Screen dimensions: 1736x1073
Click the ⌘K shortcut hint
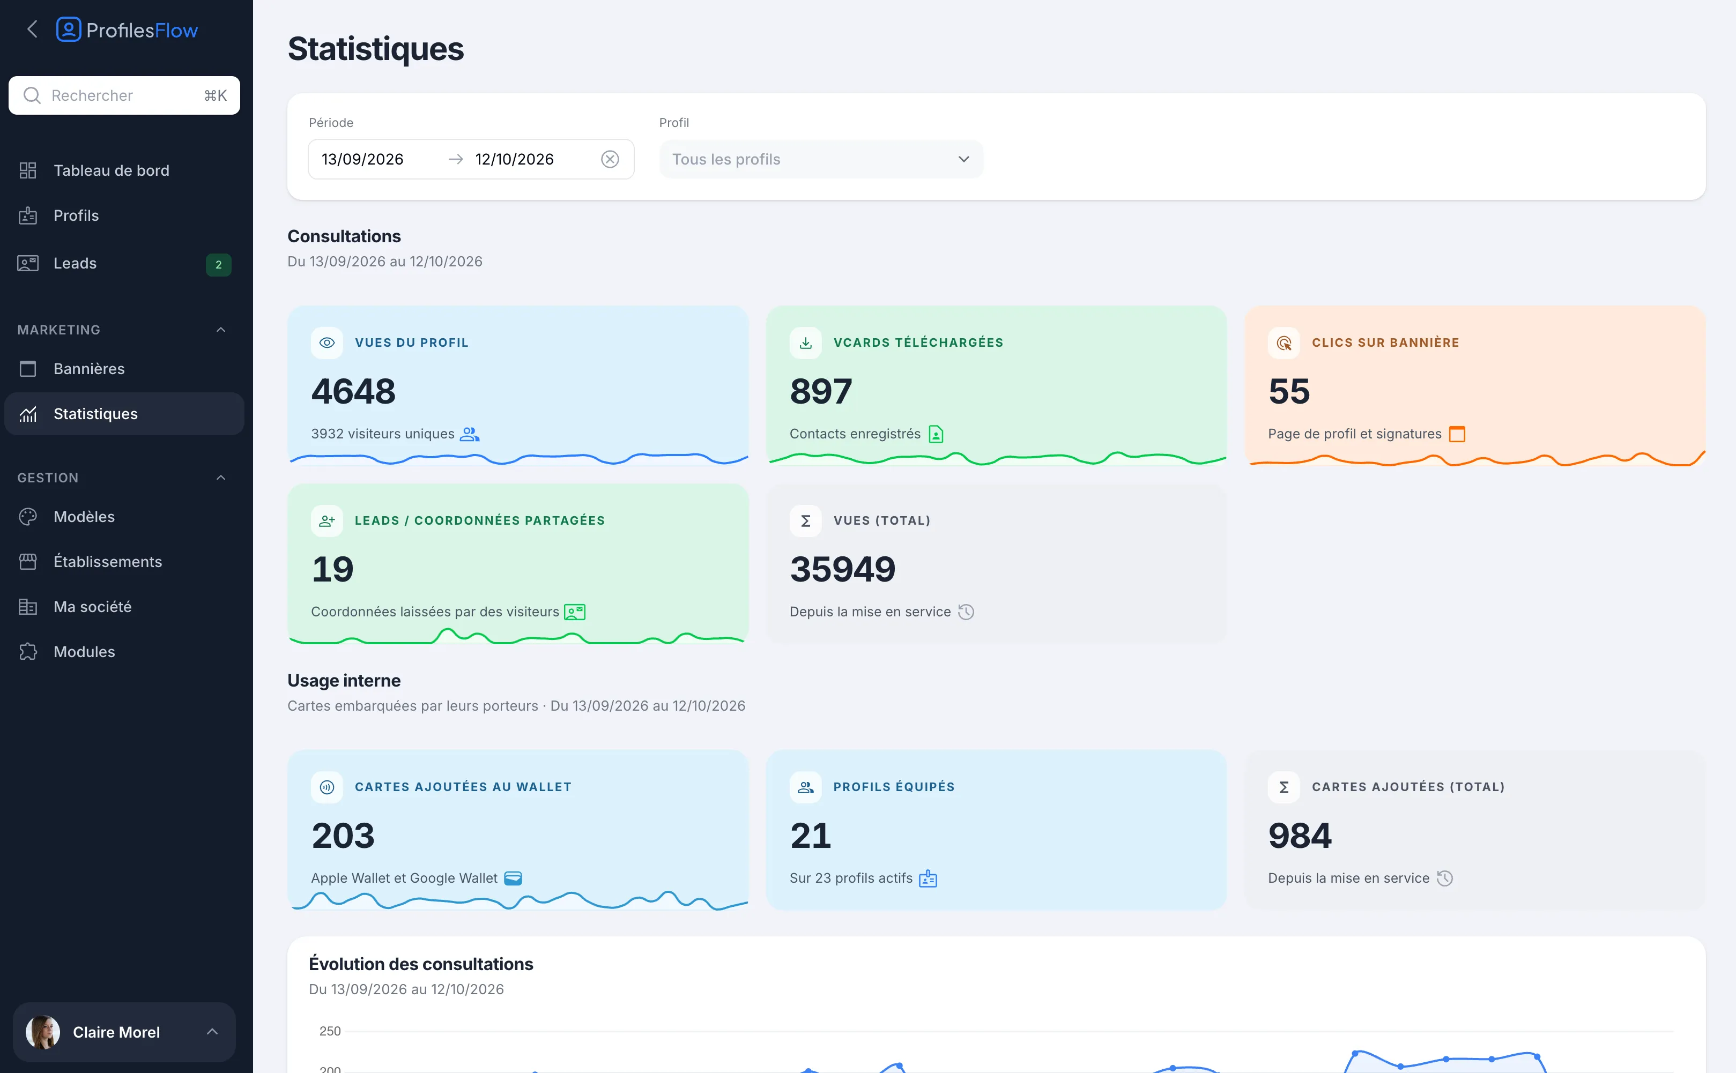[215, 95]
